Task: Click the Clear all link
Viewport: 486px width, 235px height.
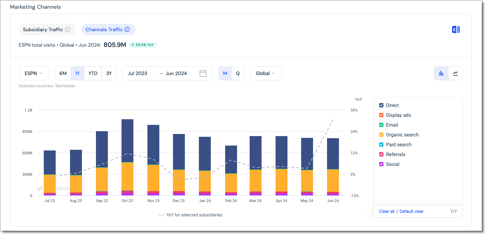Action: [387, 211]
